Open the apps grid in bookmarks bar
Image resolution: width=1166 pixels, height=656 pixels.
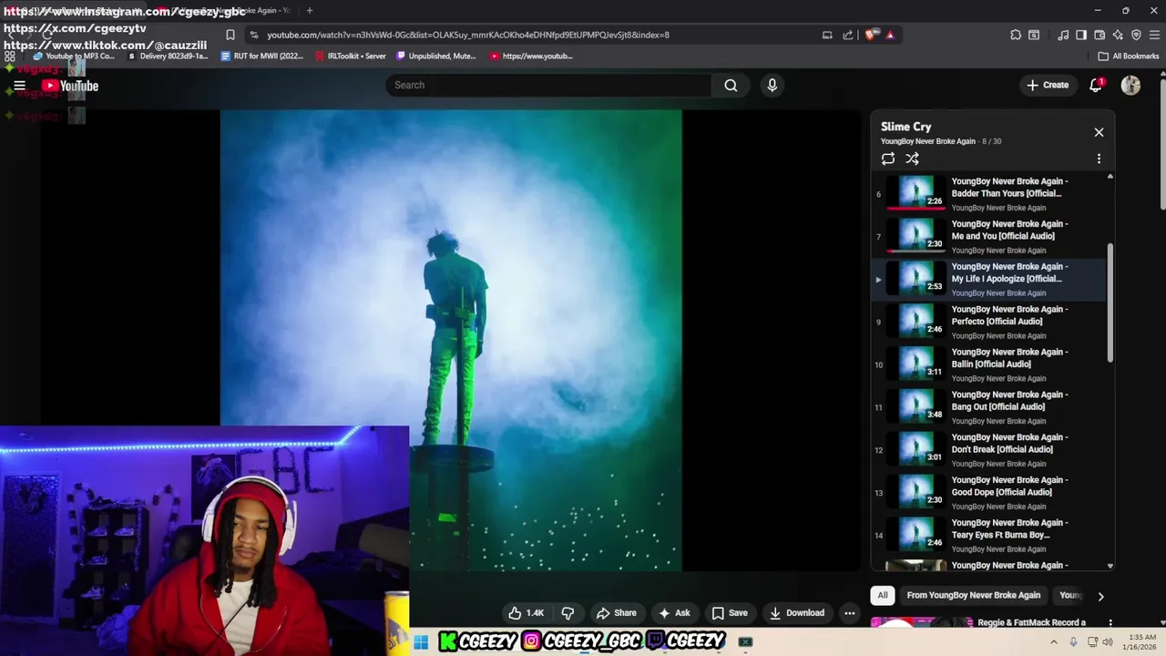[10, 56]
